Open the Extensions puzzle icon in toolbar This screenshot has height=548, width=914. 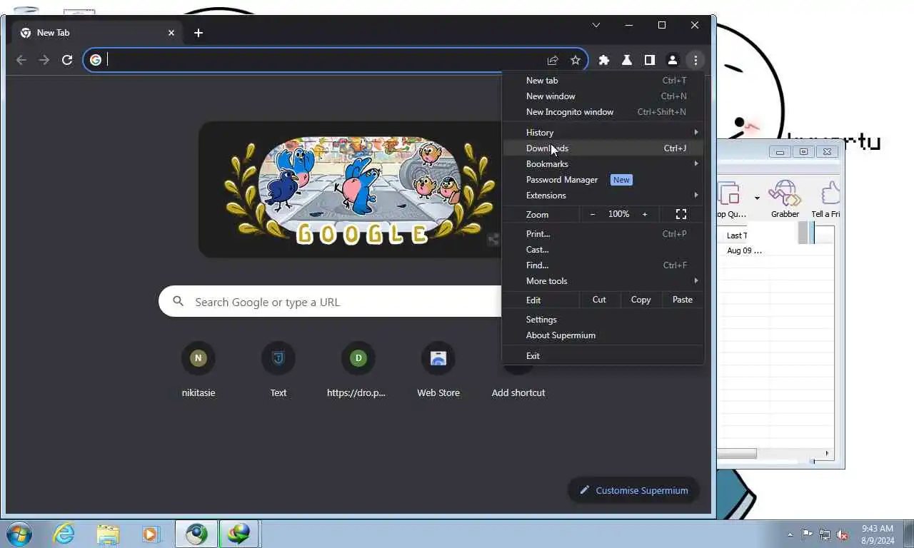(x=604, y=60)
